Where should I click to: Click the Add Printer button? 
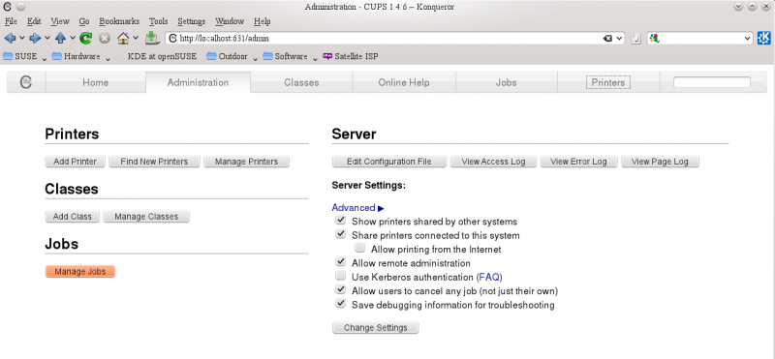click(x=76, y=162)
